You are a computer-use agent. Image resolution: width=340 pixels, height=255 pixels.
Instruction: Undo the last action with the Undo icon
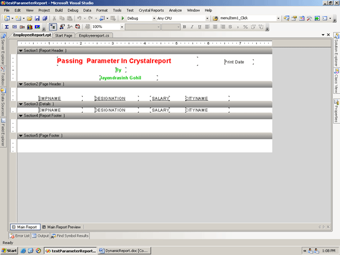point(79,19)
